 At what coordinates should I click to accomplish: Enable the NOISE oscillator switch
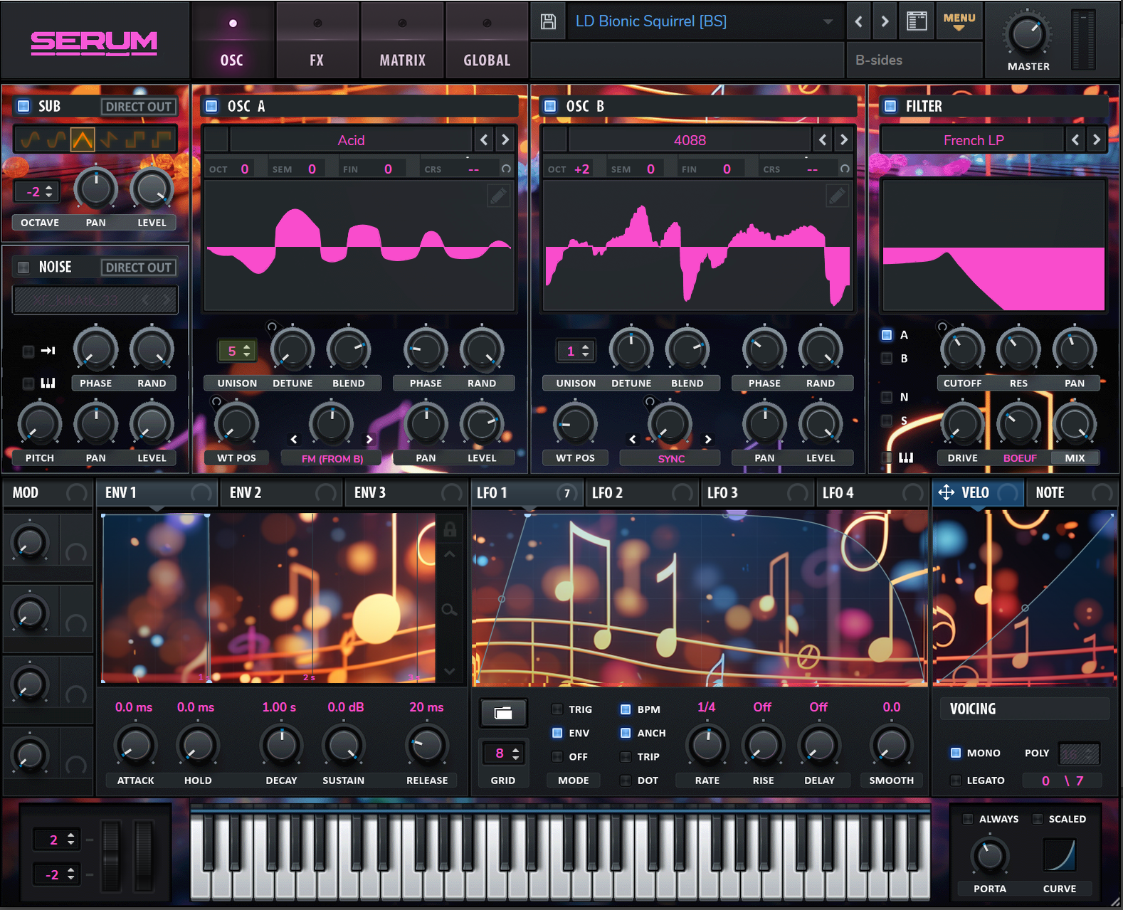pyautogui.click(x=24, y=267)
